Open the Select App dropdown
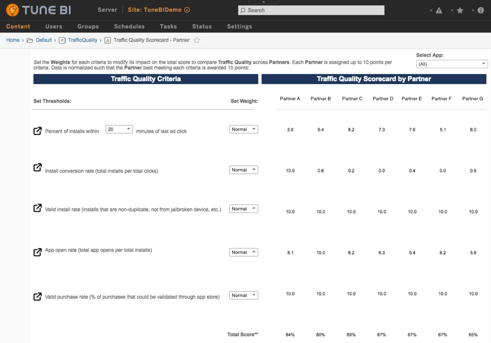The width and height of the screenshot is (491, 343). pyautogui.click(x=452, y=64)
